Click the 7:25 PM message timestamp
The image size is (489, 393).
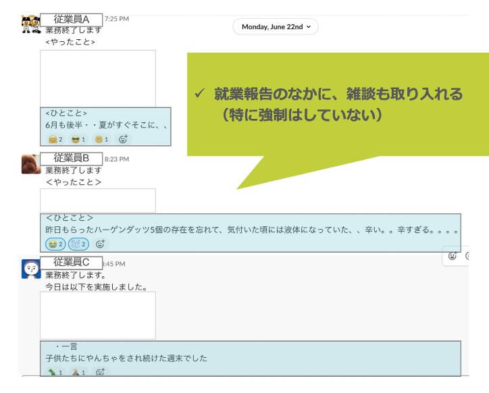(x=117, y=19)
